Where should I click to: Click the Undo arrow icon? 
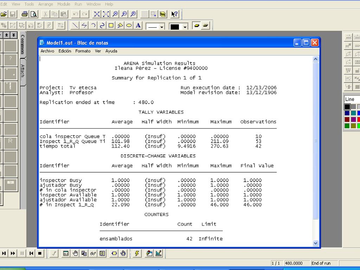76,14
